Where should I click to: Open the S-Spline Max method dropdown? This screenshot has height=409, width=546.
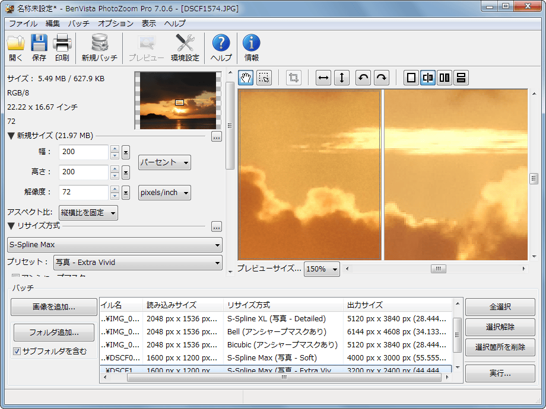pos(115,245)
